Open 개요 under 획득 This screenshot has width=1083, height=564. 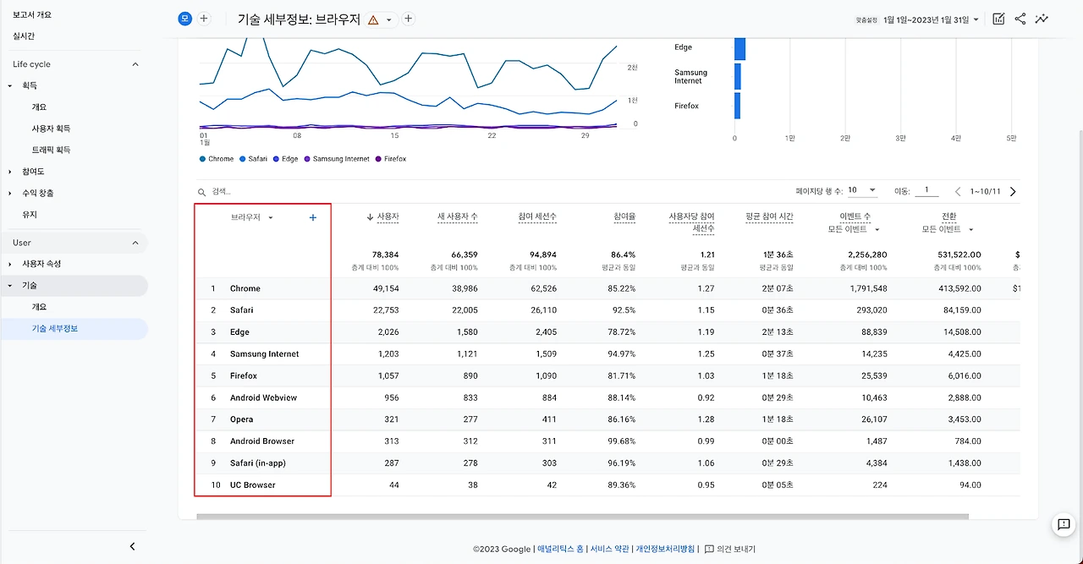[39, 107]
